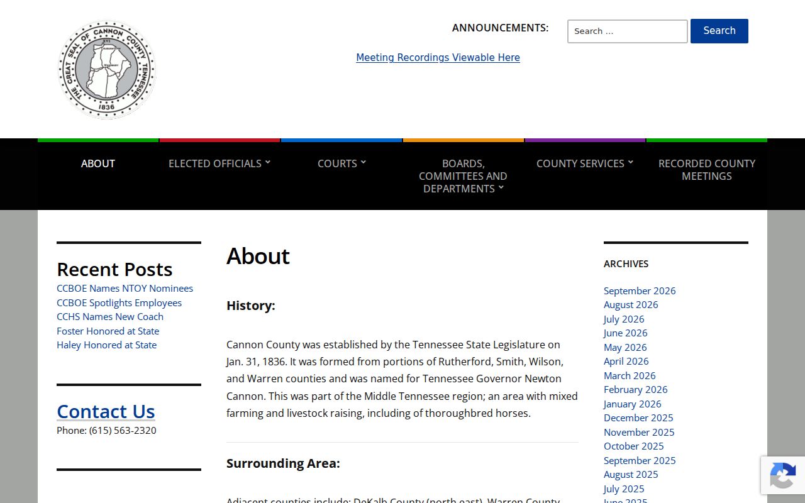The height and width of the screenshot is (503, 805).
Task: View the August 2026 archive
Action: [631, 305]
